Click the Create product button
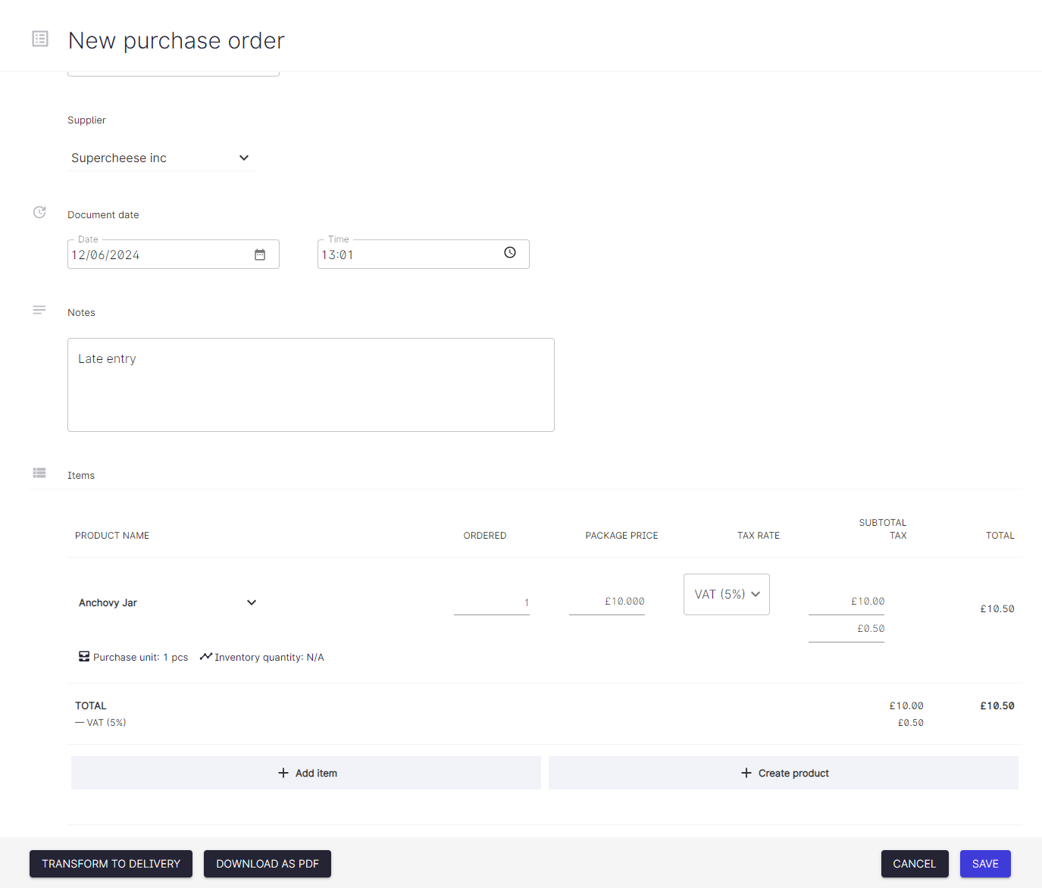This screenshot has height=888, width=1042. [x=784, y=772]
